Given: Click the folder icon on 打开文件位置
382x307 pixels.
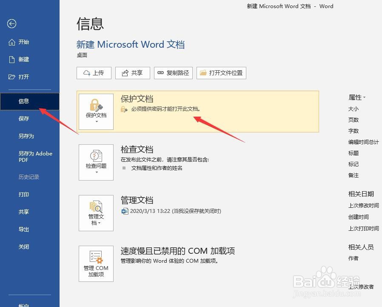Looking at the screenshot, I should (203, 73).
